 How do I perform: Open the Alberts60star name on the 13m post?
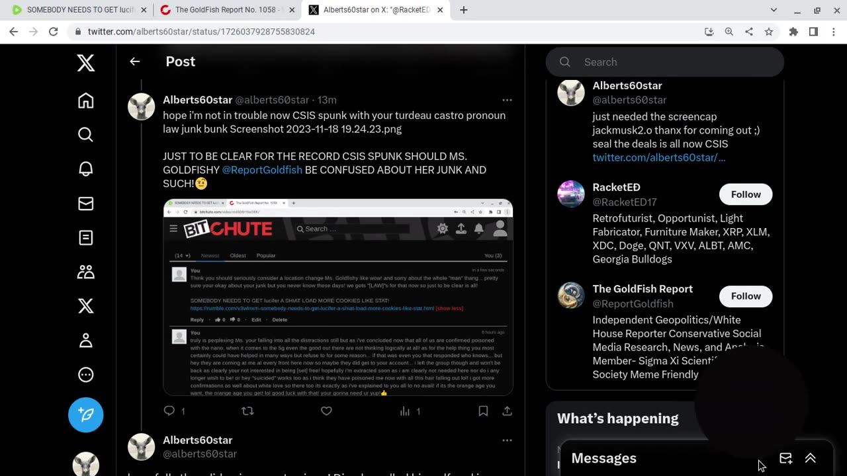point(197,100)
